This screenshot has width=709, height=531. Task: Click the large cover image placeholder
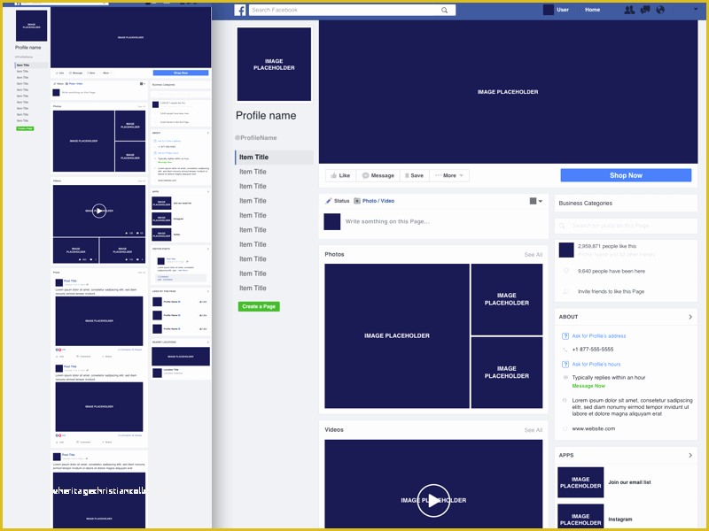[508, 92]
